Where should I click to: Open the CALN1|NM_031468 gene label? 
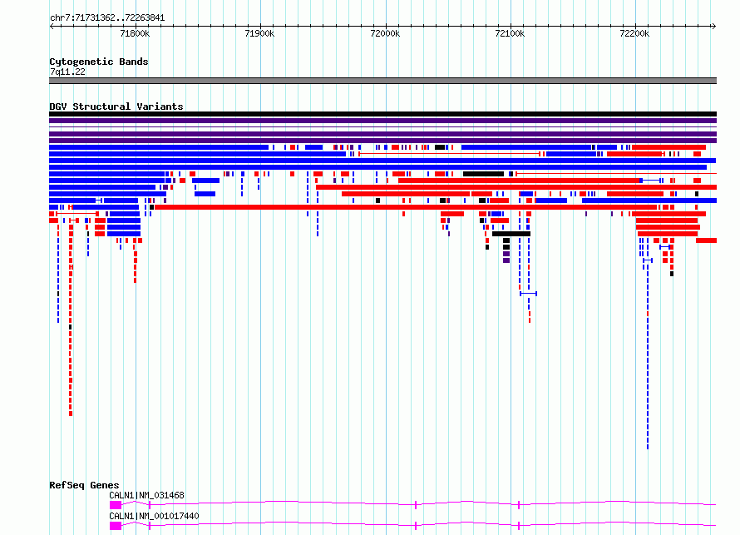[147, 495]
